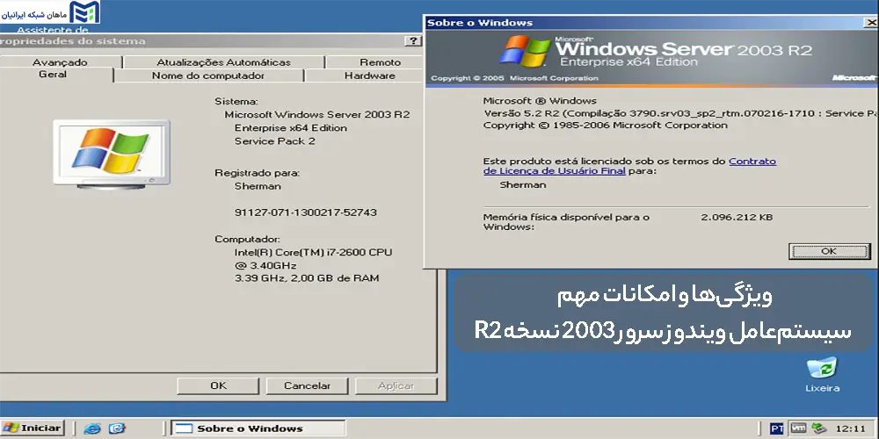Click the Service Pack 2 text
This screenshot has width=879, height=439.
click(x=274, y=141)
